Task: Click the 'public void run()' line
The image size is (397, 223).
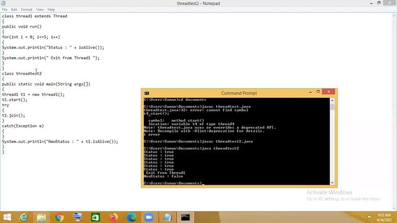Action: (x=22, y=27)
